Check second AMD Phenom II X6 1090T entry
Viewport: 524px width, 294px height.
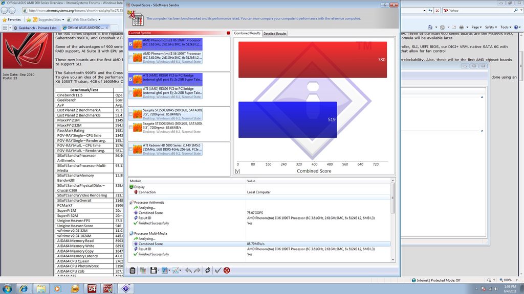pos(130,57)
